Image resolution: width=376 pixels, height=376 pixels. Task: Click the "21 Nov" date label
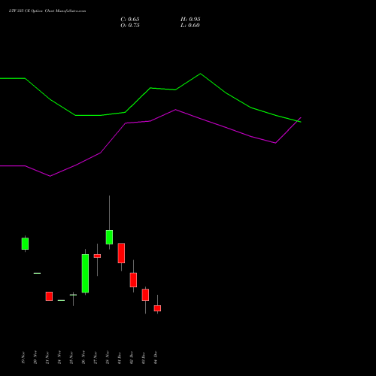(x=47, y=358)
